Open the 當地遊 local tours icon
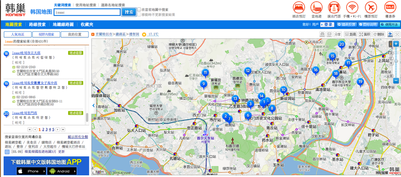The image size is (401, 177). click(316, 7)
